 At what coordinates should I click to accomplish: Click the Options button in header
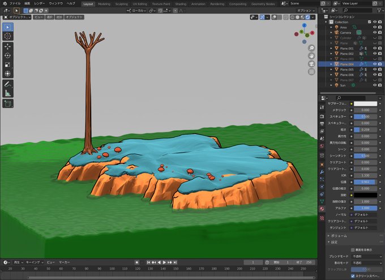(306, 11)
